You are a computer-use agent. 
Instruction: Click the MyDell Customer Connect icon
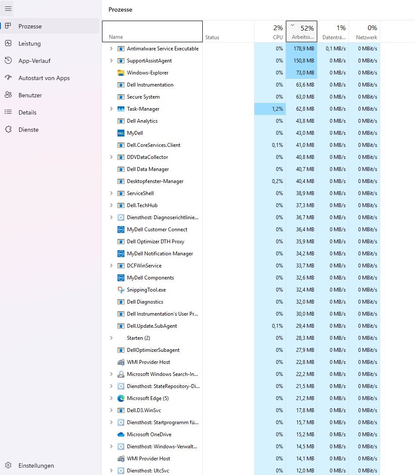coord(121,230)
